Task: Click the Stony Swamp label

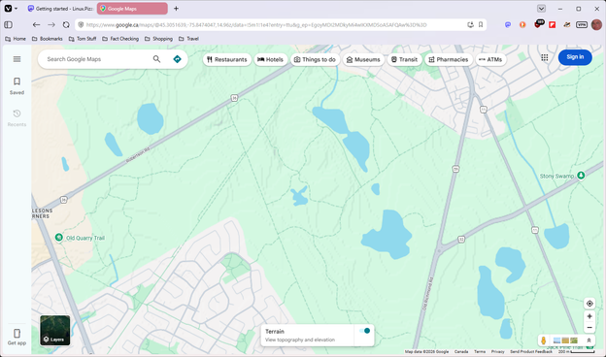Action: 556,176
